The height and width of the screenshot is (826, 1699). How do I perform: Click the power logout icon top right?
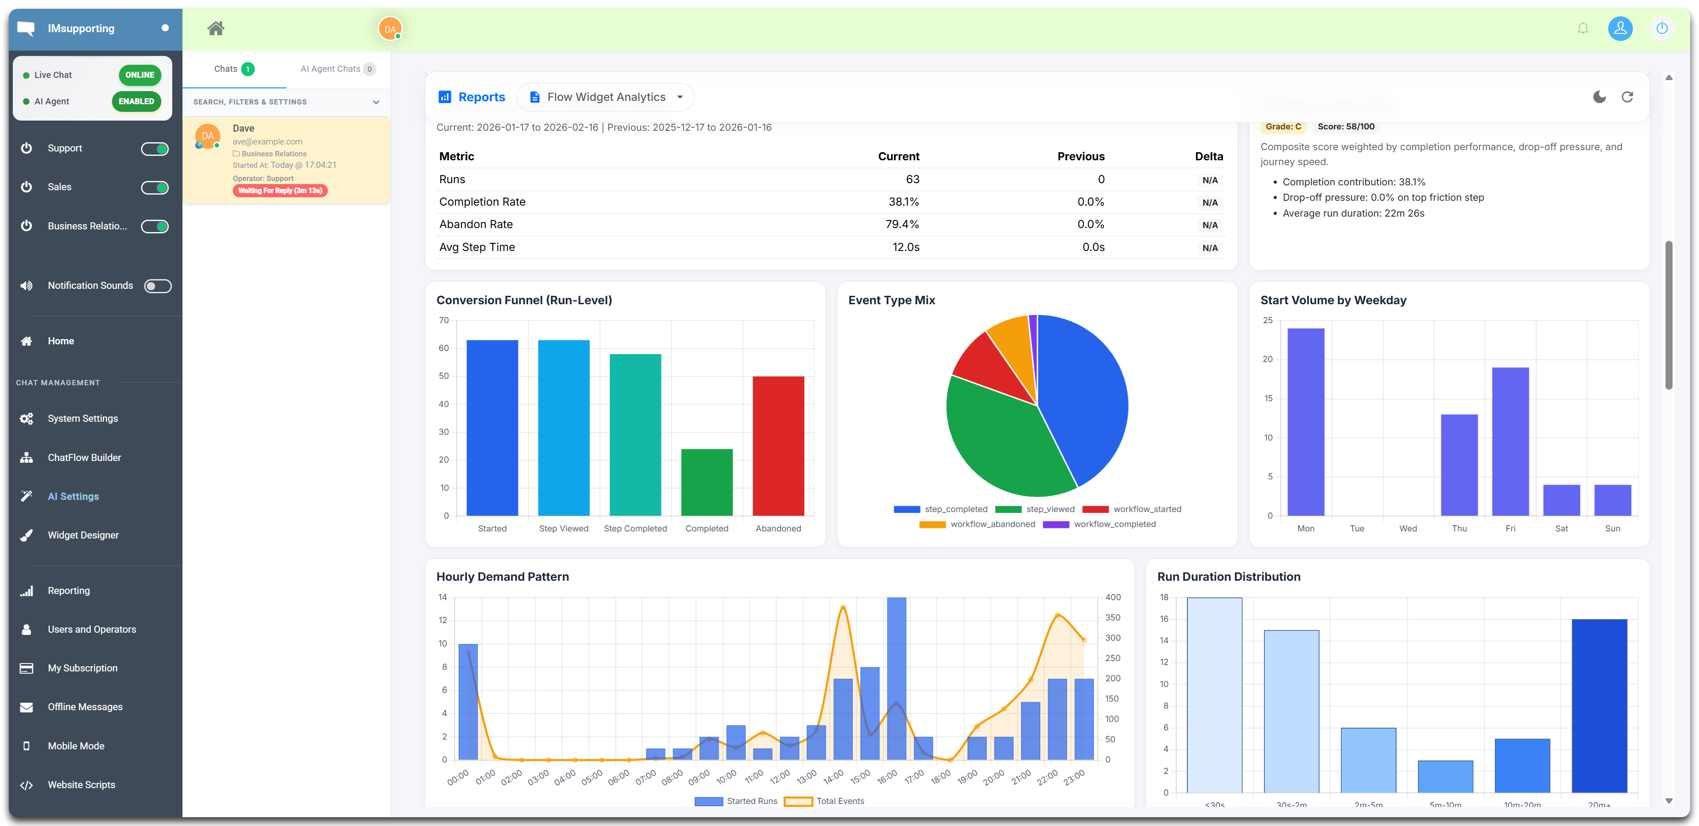[1662, 28]
